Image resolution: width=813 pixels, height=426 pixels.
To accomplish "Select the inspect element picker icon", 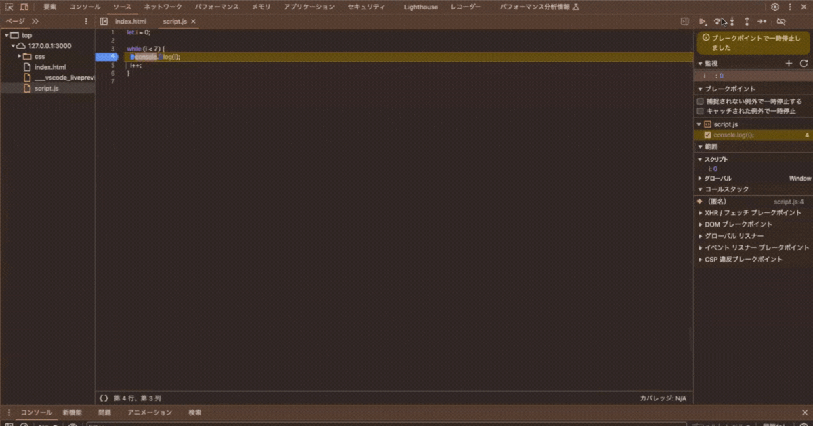I will point(9,7).
